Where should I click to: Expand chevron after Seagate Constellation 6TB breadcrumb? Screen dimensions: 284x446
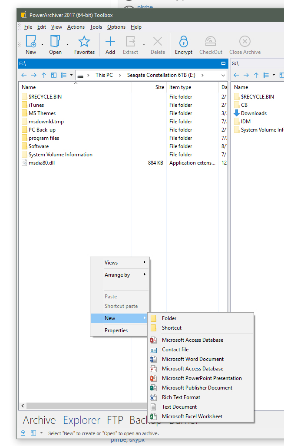coord(202,75)
